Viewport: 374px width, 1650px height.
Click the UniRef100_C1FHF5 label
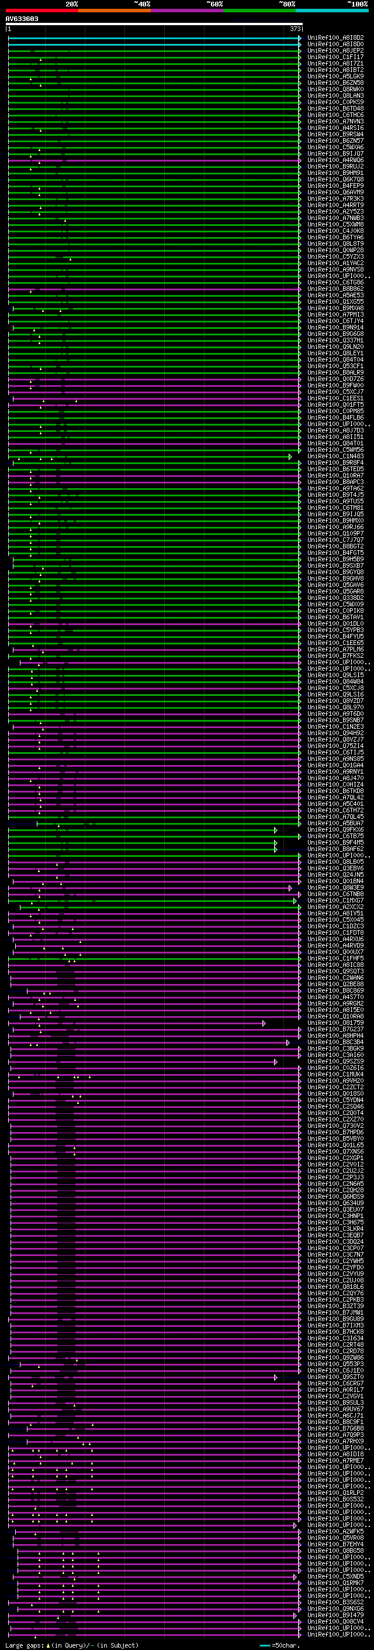335,959
